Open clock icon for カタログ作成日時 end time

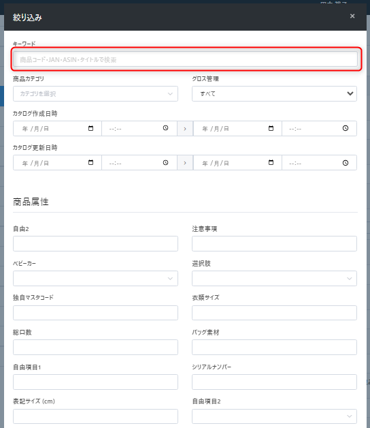point(346,128)
